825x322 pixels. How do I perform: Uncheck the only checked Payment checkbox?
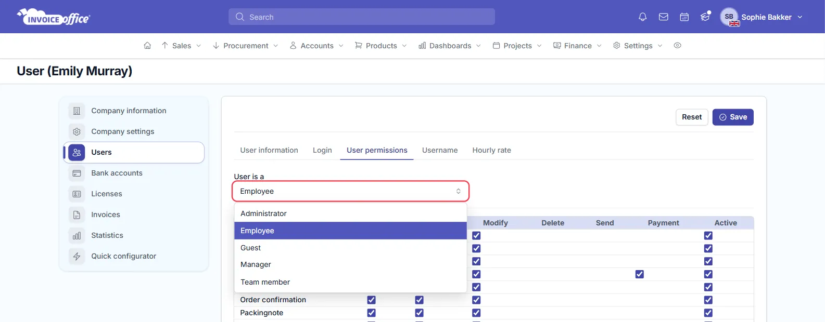[640, 274]
